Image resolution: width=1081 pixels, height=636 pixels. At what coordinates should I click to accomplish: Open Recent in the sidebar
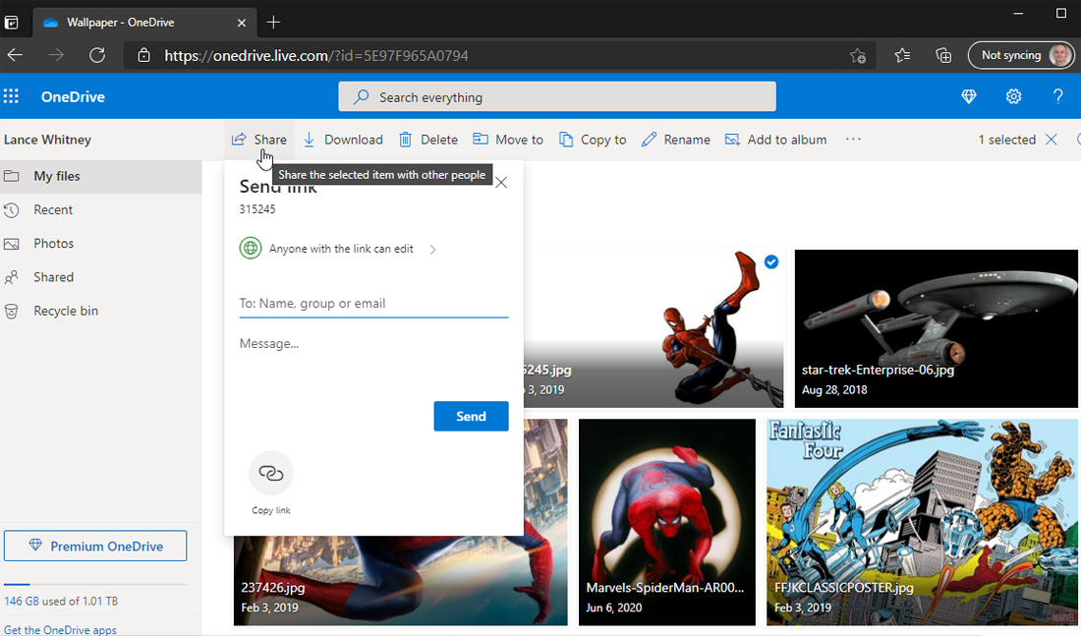click(x=100, y=209)
